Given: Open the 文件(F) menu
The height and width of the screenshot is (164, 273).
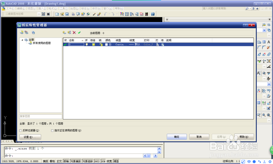Looking at the screenshot, I should 10,8.
